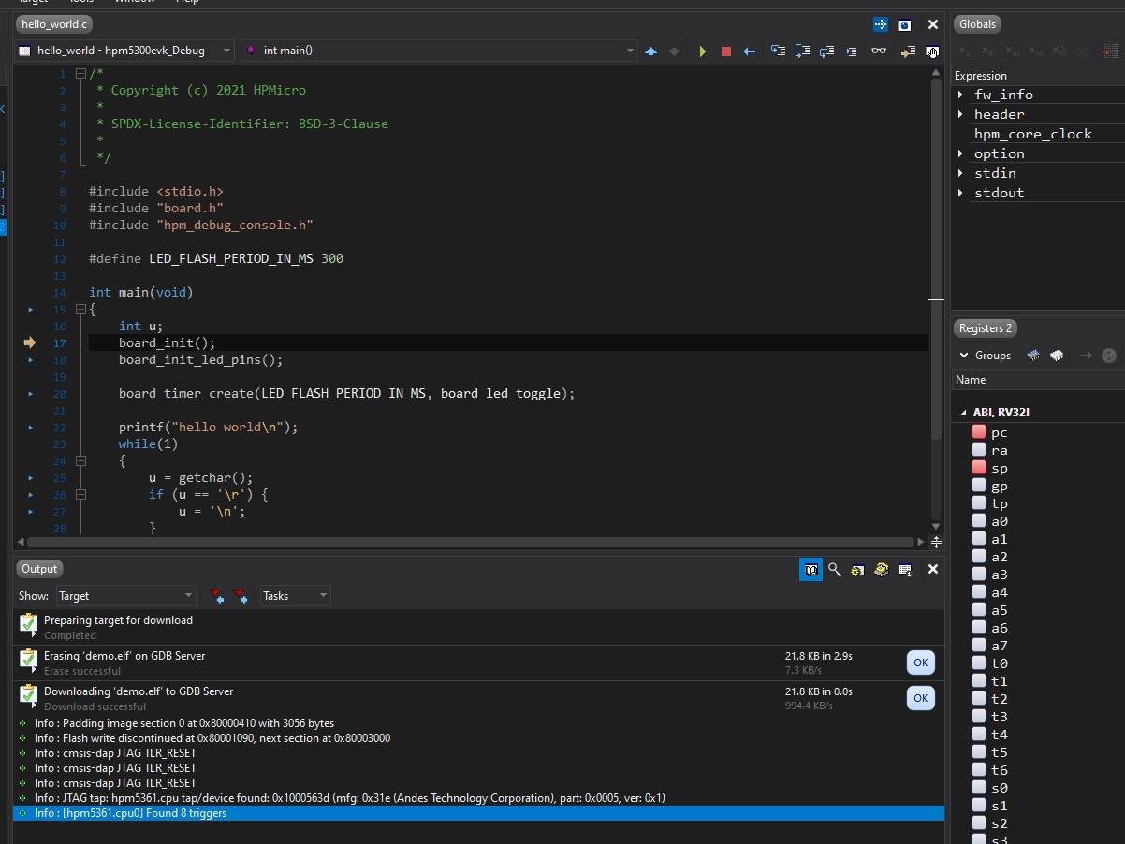Select the Globals panel tab

(x=977, y=24)
